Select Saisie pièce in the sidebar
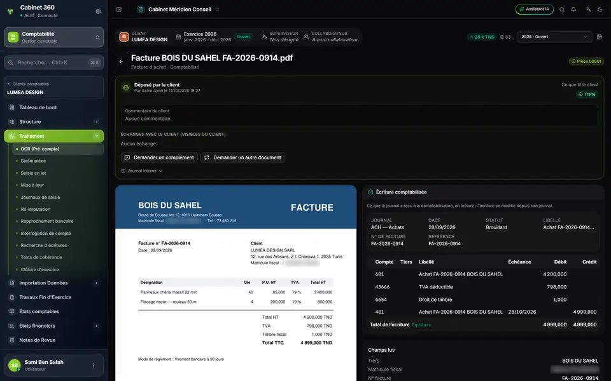This screenshot has height=381, width=611. coord(33,161)
